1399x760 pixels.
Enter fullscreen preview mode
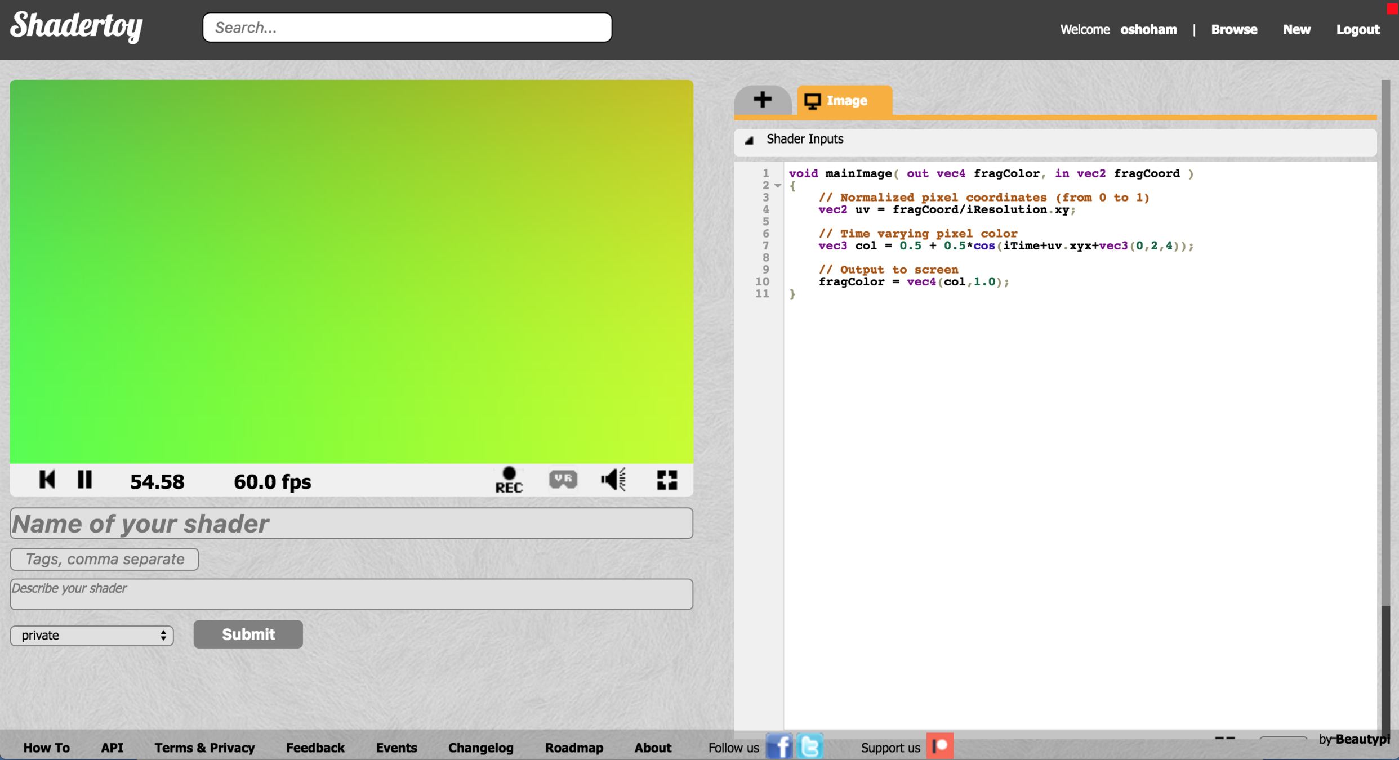pos(667,480)
